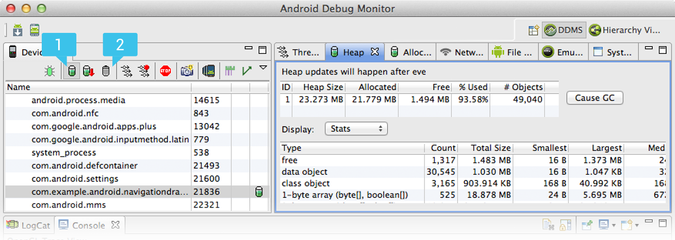Viewport: 675px width, 240px height.
Task: Open the Display Selected Console dropdown arrow
Action: coord(614,226)
